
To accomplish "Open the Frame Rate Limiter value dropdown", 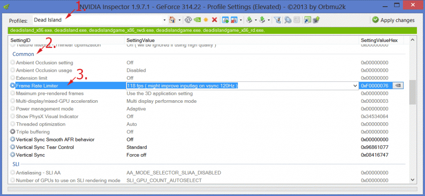I will [354, 86].
